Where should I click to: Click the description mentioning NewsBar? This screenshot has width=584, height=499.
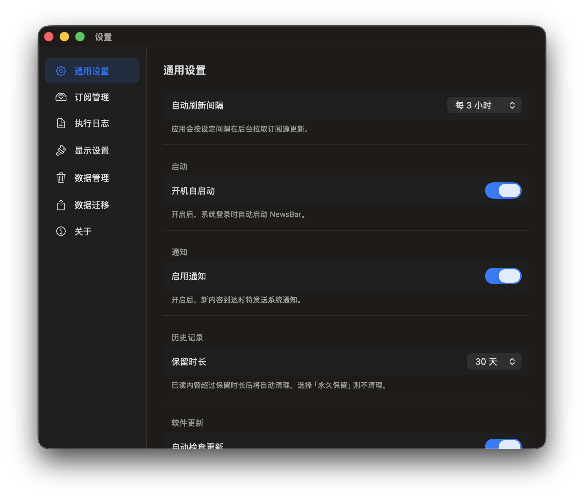pos(238,214)
